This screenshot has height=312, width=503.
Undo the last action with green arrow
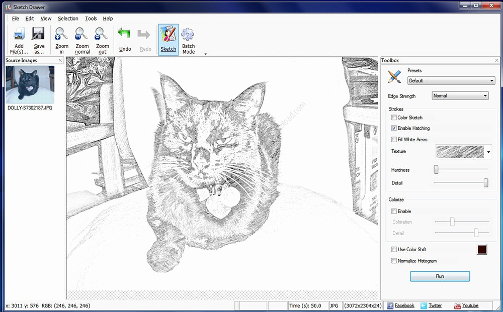pyautogui.click(x=125, y=35)
